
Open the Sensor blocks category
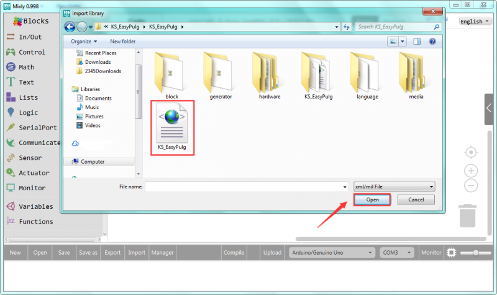pyautogui.click(x=24, y=158)
